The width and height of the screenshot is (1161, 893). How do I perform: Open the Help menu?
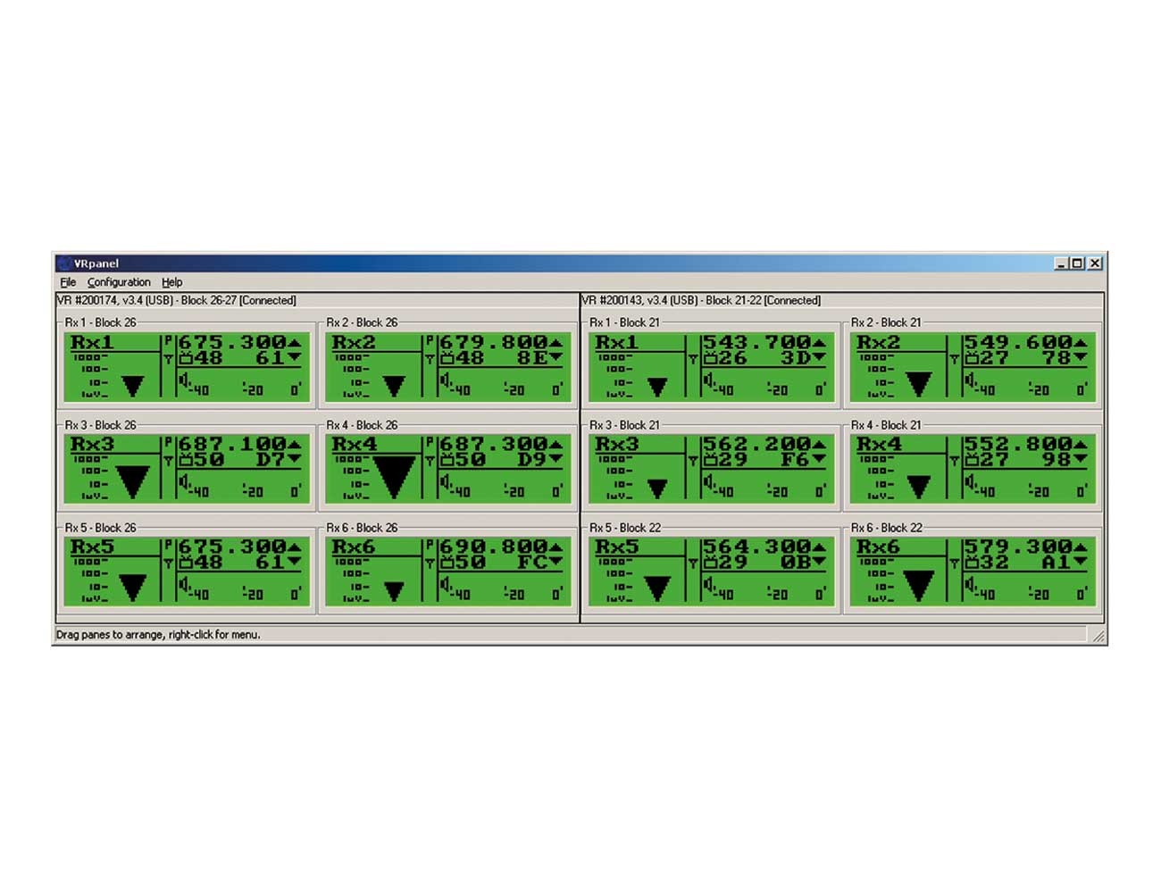[x=171, y=282]
